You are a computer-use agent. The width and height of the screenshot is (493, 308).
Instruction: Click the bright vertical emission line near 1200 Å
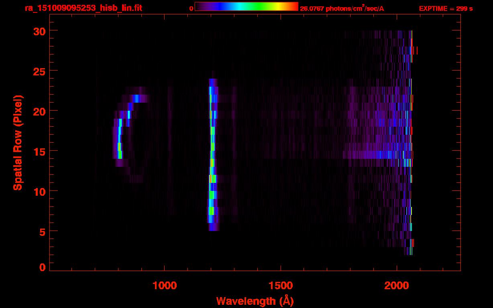pos(213,155)
